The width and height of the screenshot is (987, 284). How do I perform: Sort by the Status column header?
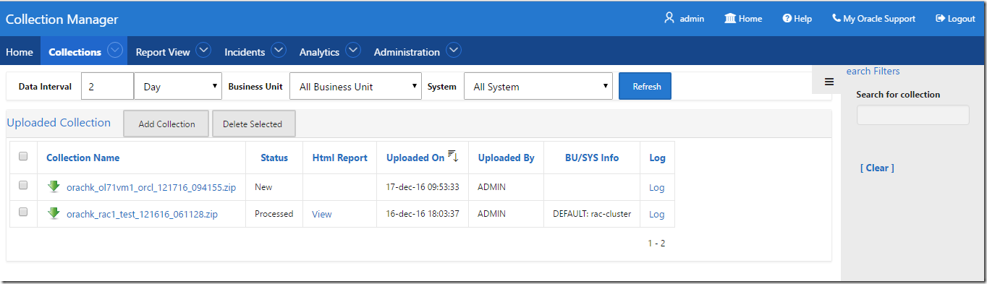(x=274, y=158)
